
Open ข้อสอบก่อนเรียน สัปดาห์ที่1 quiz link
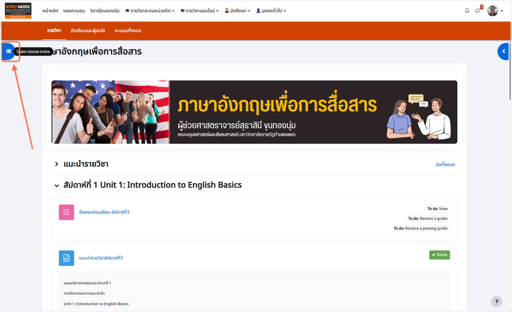point(104,212)
